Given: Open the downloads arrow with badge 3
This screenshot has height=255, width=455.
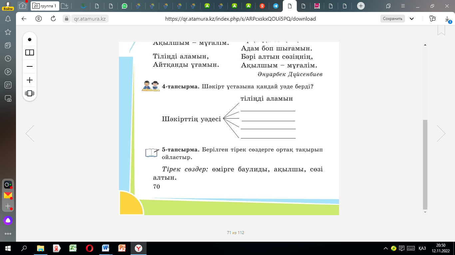Looking at the screenshot, I should [x=448, y=19].
